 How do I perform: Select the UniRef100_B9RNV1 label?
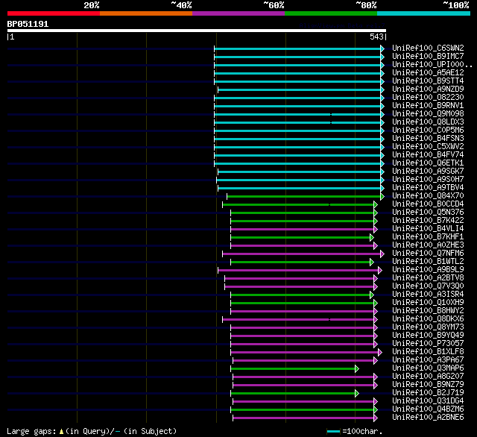tap(428, 106)
